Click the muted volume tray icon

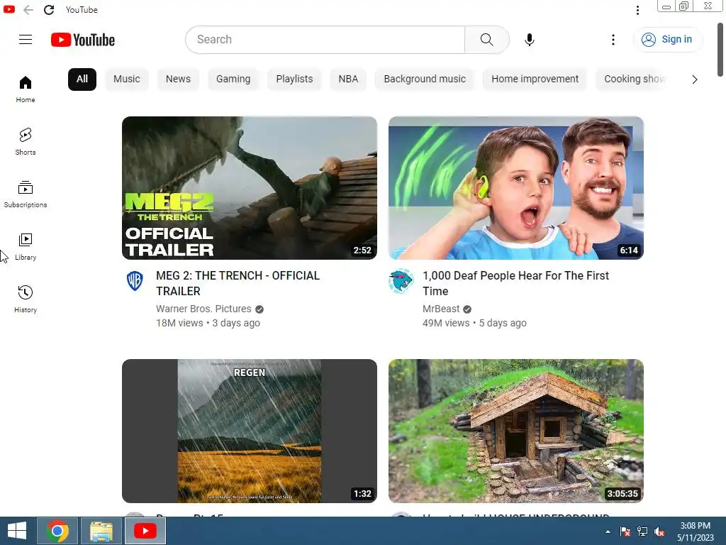pyautogui.click(x=659, y=532)
